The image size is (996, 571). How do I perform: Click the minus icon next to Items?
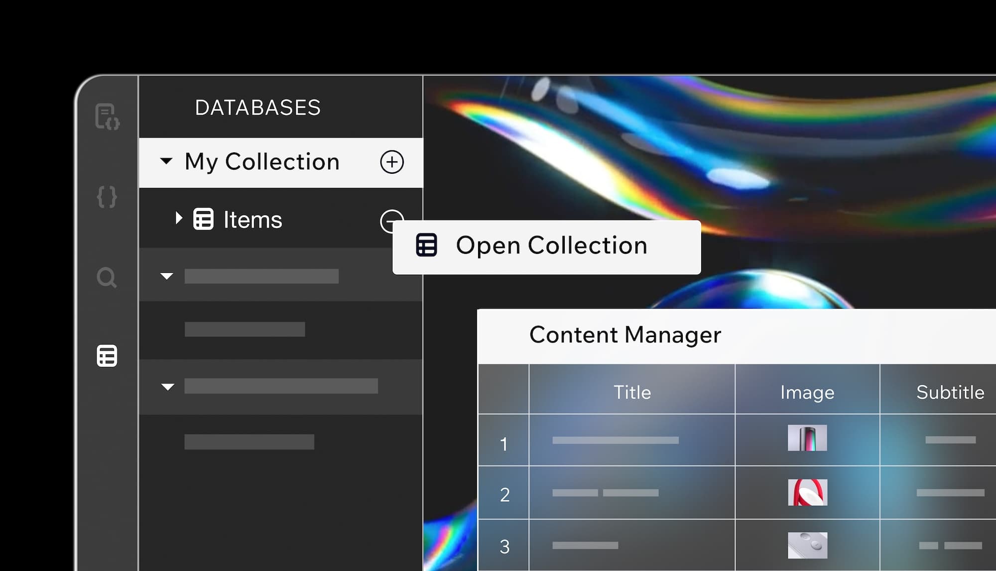tap(391, 220)
